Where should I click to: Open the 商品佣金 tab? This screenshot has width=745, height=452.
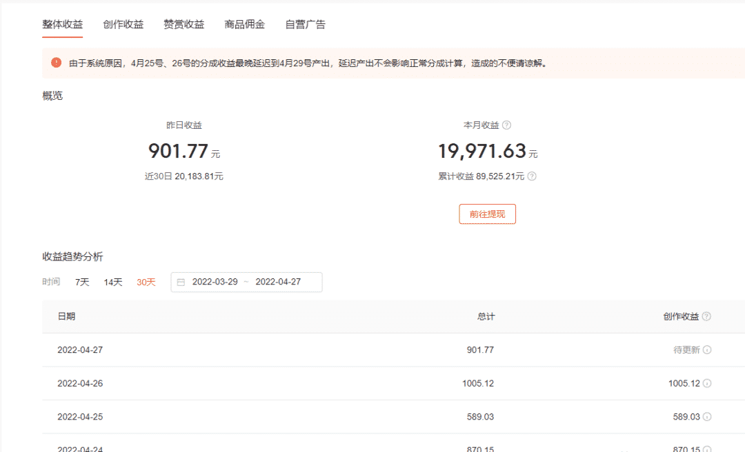click(x=245, y=24)
